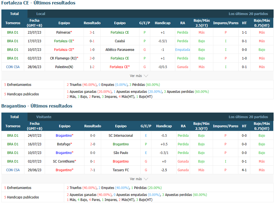This screenshot has height=204, width=275.
Task: Open Cuiabá team link
Action: [120, 41]
